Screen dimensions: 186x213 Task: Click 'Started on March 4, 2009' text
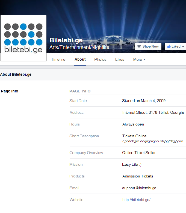[144, 101]
